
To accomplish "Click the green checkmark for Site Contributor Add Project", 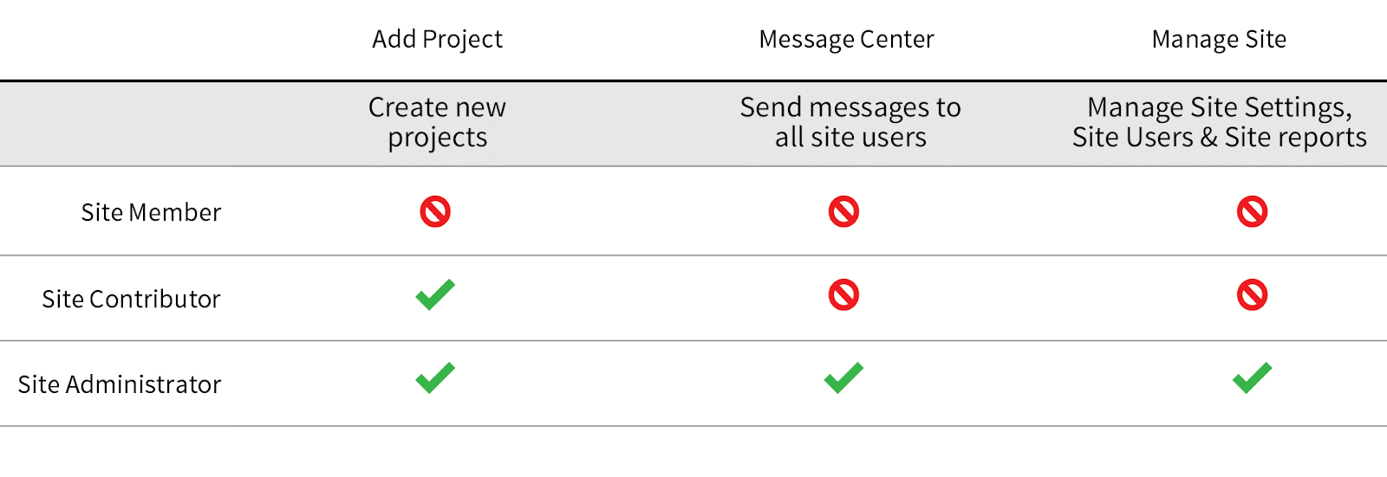I will tap(435, 294).
